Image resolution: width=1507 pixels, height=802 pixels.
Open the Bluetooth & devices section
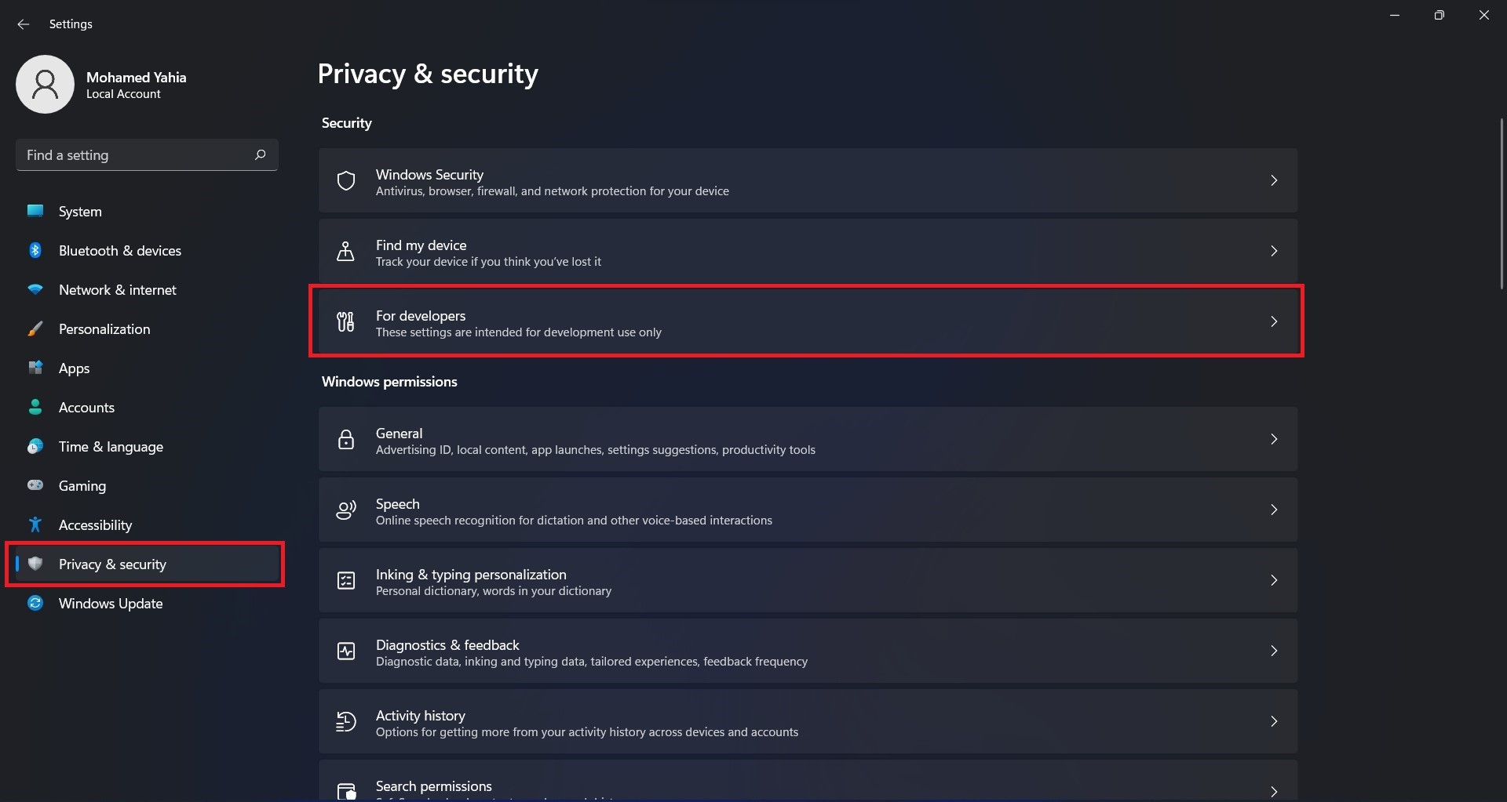[x=119, y=251]
